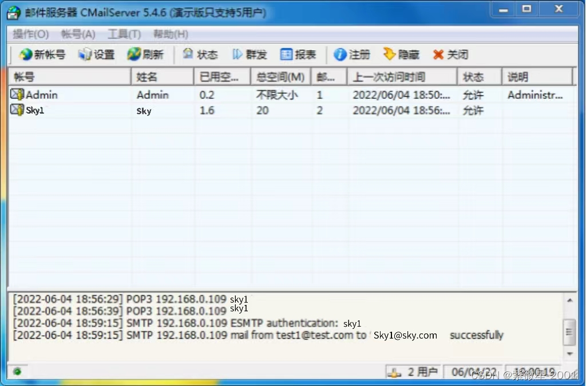
Task: Click the 2022/06/04 18:50 access time cell
Action: click(x=401, y=95)
